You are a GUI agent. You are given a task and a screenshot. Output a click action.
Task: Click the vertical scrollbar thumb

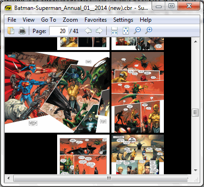click(195, 112)
